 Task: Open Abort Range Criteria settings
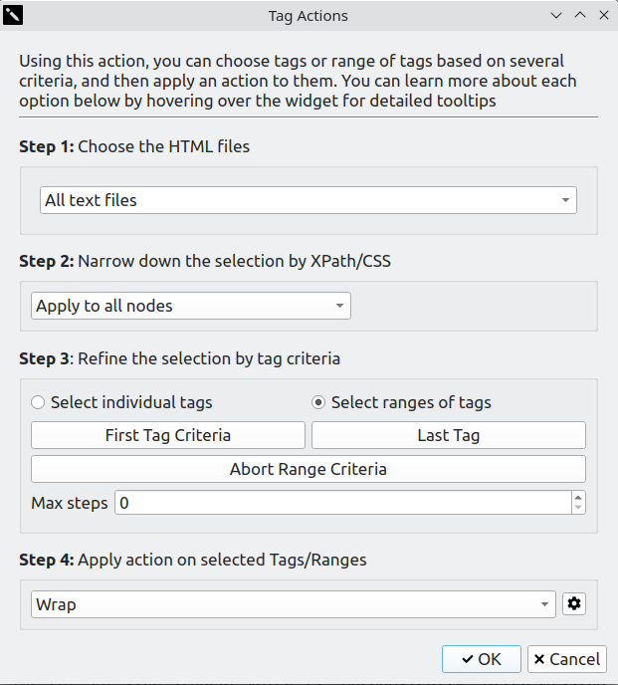click(309, 469)
